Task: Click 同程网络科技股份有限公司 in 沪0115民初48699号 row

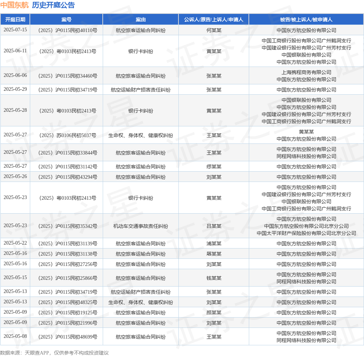Action: point(306,340)
